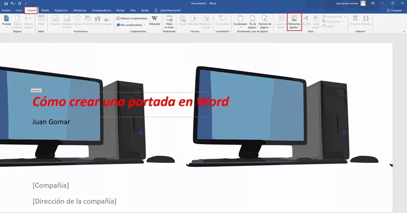Open the Ayuda tab
Screen dimensions: 407x213
145,10
